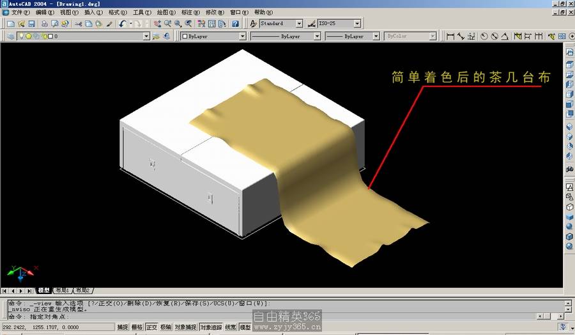Open the Standard text style dropdown
This screenshot has height=335, width=575.
[299, 24]
